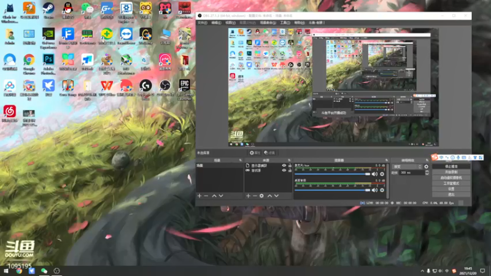
Task: Open OBS 设置 settings button
Action: pos(451,189)
